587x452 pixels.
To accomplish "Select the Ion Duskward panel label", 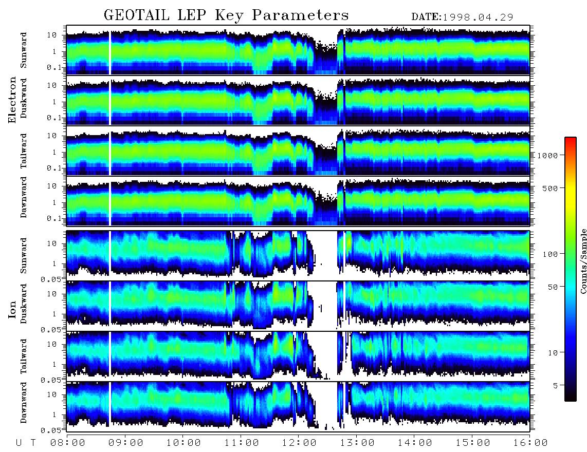I will [x=24, y=304].
